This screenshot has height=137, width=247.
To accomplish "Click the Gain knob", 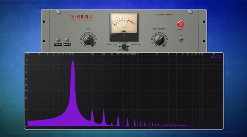I will 89,40.
